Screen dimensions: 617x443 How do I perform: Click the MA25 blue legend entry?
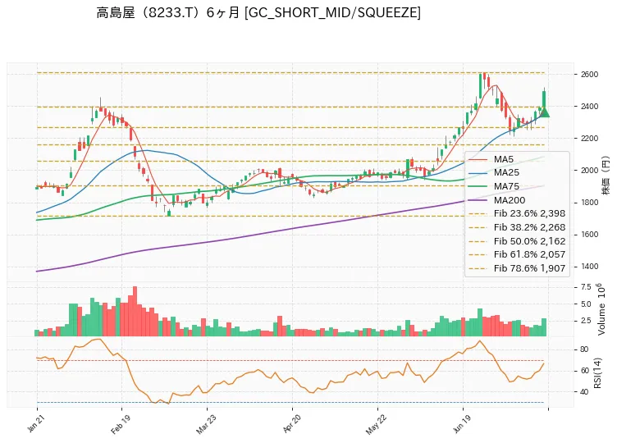(x=494, y=173)
